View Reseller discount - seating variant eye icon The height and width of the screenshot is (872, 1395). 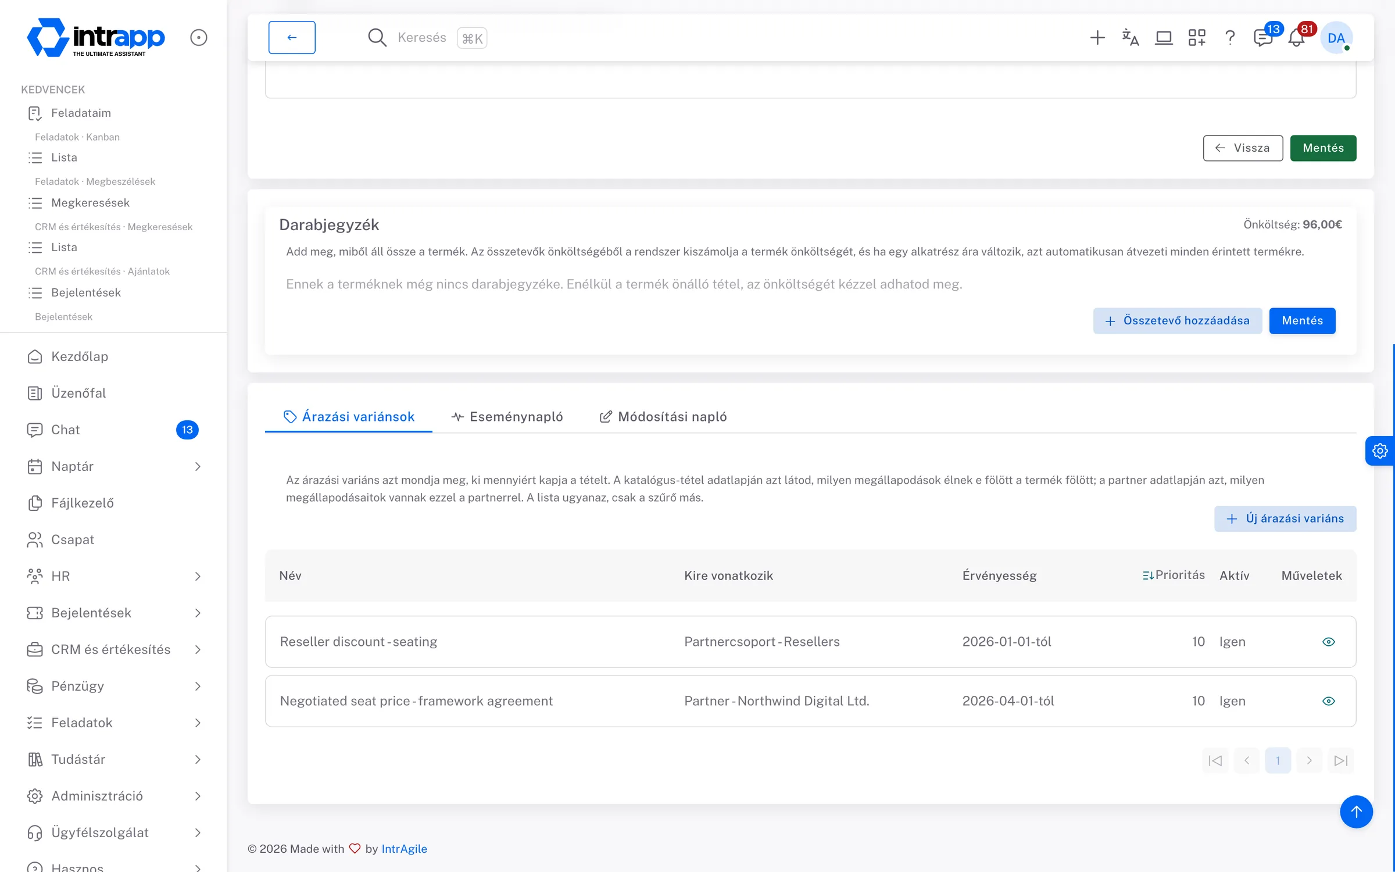(x=1328, y=642)
